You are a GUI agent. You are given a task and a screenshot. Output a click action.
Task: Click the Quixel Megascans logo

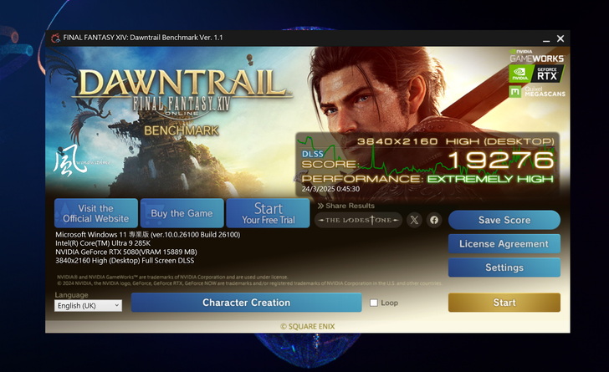[x=537, y=92]
